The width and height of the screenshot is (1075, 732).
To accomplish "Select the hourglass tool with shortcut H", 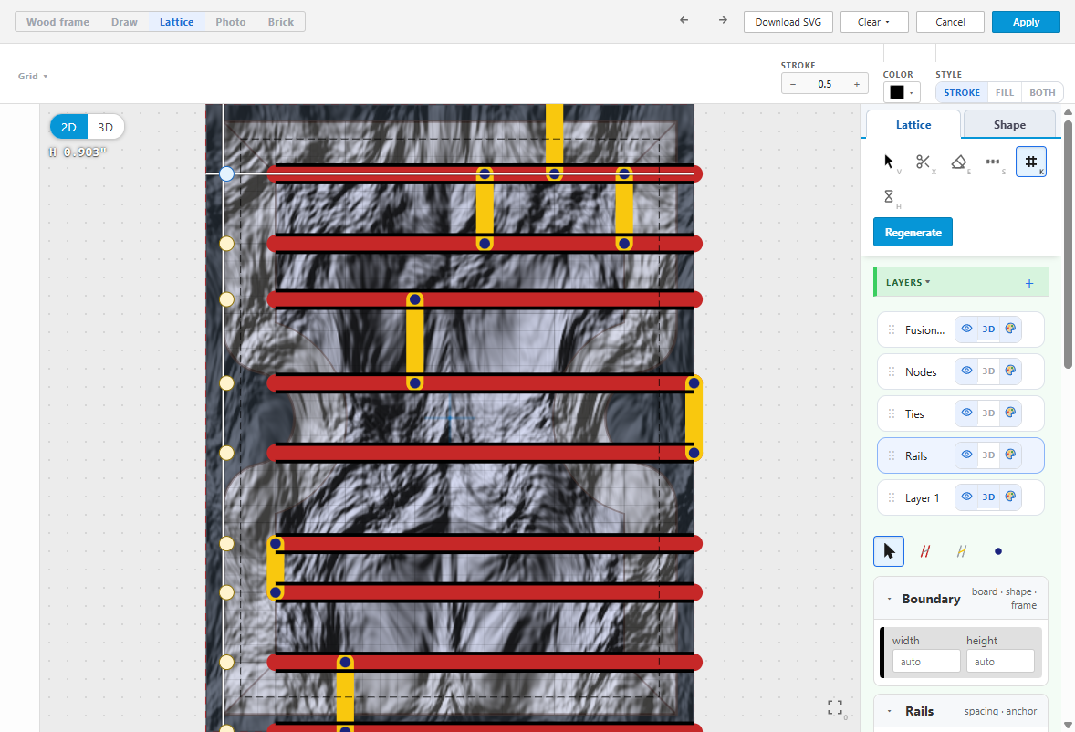I will click(889, 197).
